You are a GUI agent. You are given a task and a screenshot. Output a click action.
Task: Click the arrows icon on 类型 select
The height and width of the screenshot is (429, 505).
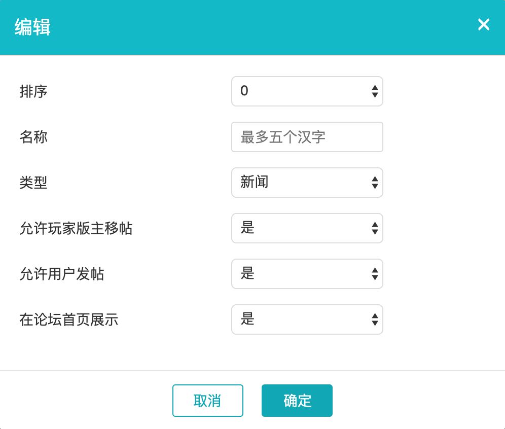click(x=375, y=183)
